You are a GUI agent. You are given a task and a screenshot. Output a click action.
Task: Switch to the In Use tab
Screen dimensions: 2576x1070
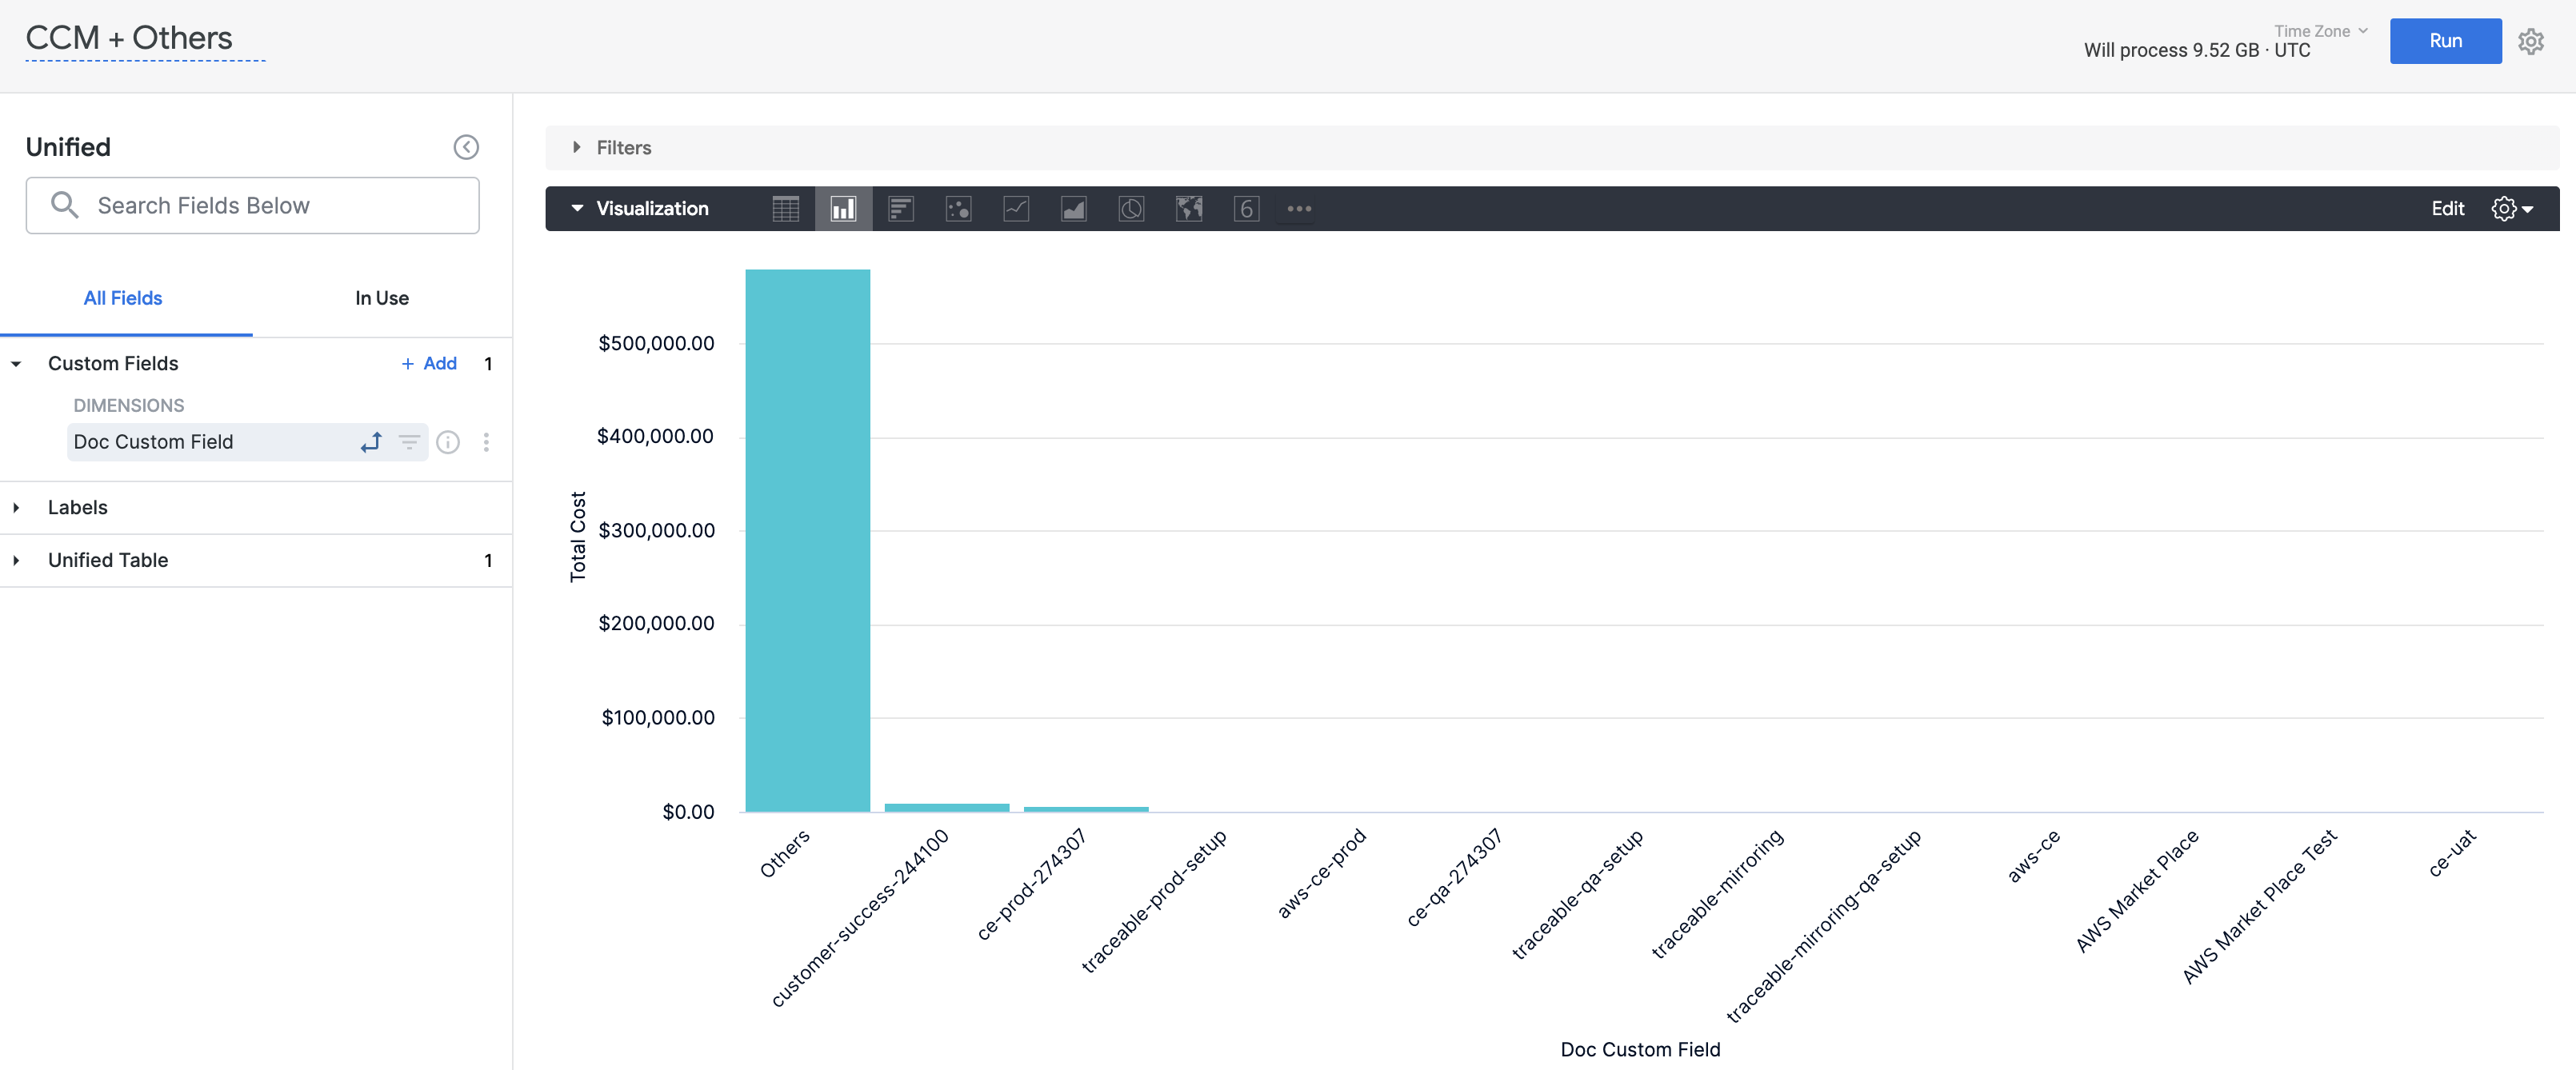coord(381,298)
